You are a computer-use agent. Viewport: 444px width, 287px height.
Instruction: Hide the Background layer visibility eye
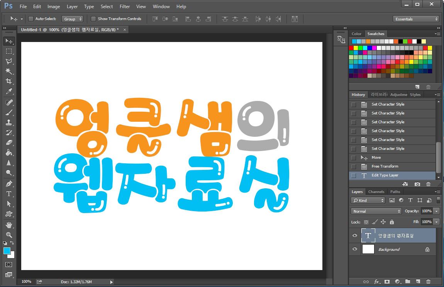[355, 249]
